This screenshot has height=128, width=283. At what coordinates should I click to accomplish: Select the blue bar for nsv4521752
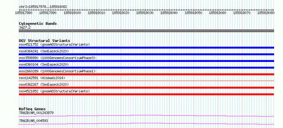[146, 48]
